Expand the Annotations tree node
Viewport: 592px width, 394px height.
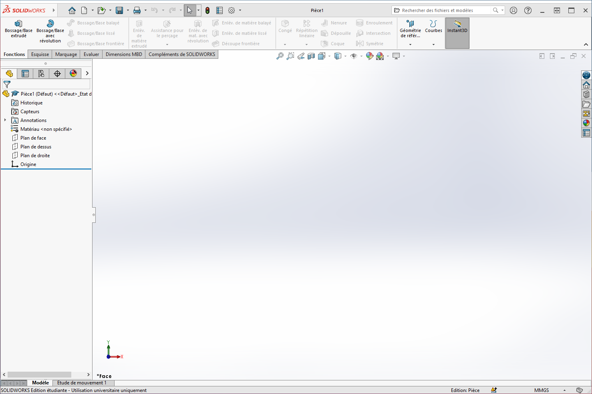5,120
